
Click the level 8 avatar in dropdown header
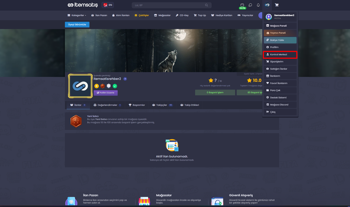(269, 17)
